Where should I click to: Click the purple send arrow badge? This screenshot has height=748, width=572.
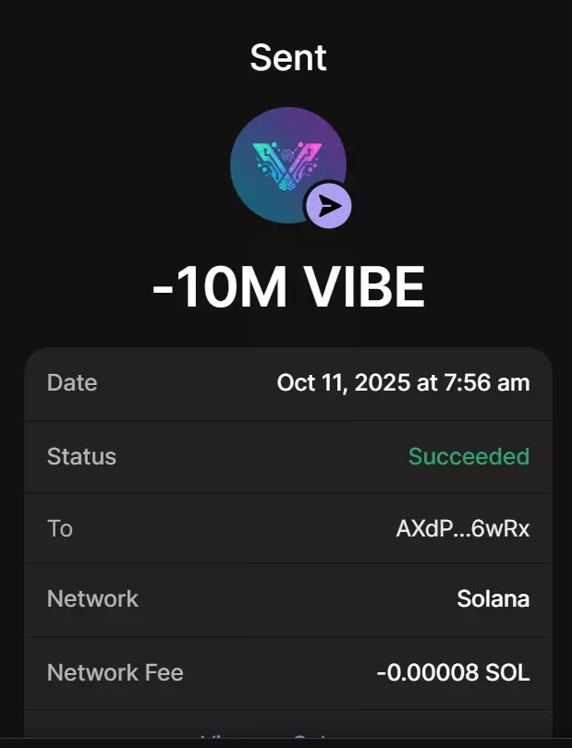click(x=328, y=207)
